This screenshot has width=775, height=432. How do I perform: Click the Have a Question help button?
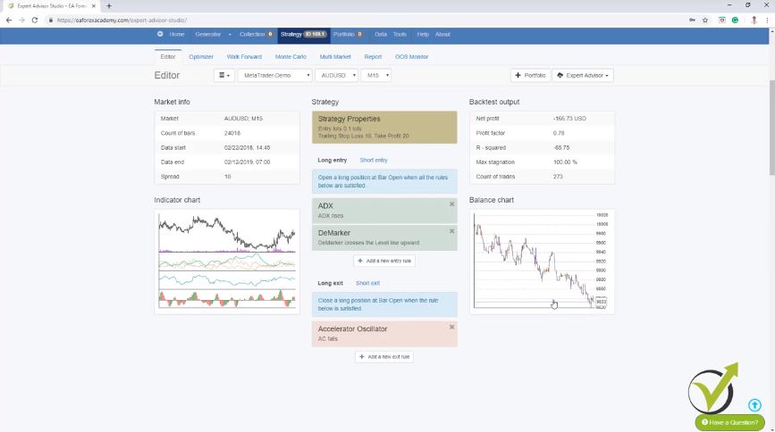729,422
